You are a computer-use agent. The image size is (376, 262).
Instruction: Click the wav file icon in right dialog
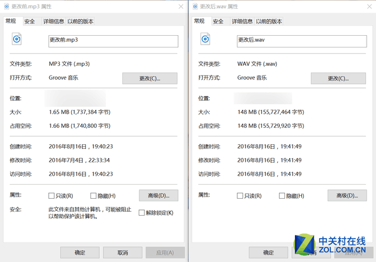click(x=205, y=39)
